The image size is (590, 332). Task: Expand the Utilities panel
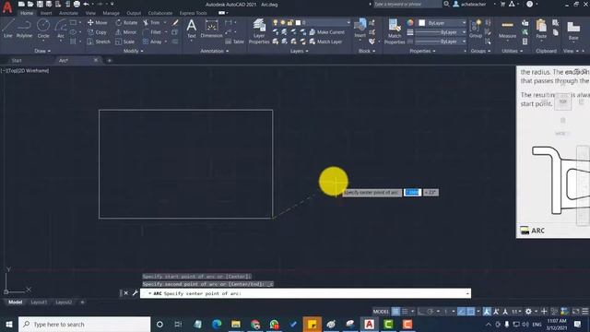(x=513, y=51)
